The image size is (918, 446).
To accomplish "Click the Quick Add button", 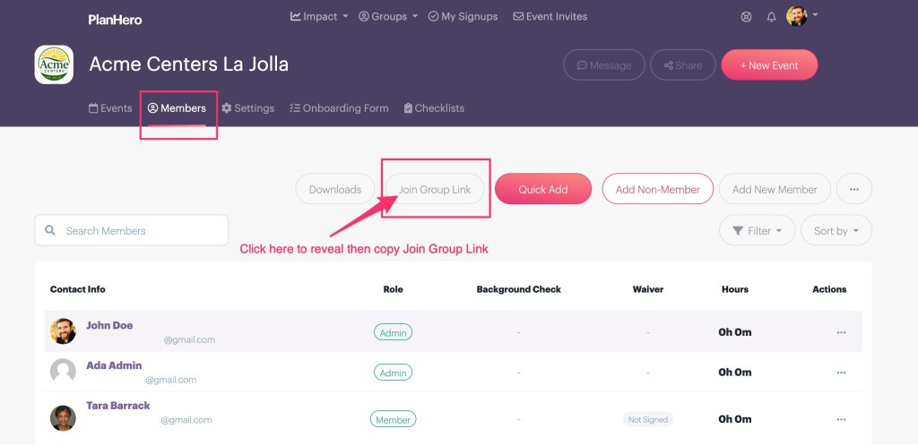I will coord(543,189).
